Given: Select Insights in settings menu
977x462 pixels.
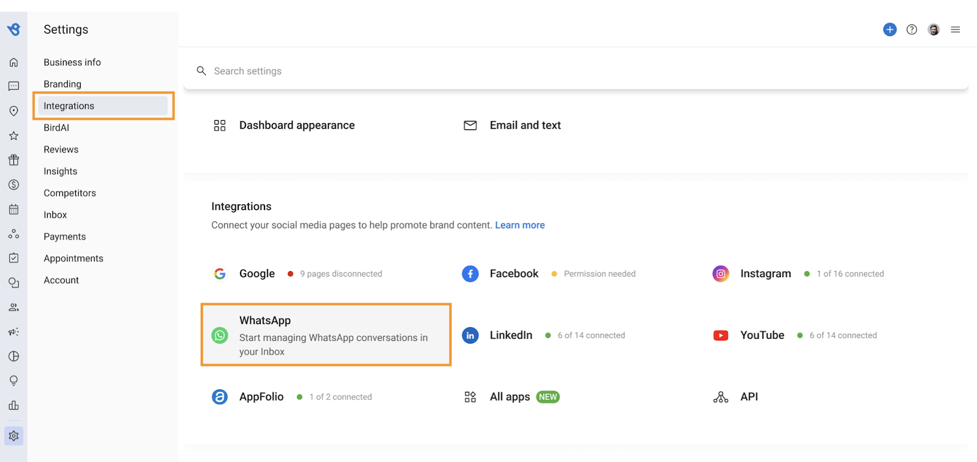Looking at the screenshot, I should click(x=60, y=171).
